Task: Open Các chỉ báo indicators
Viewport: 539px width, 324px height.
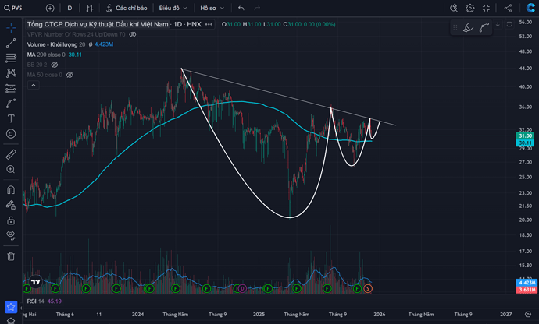Action: [126, 8]
